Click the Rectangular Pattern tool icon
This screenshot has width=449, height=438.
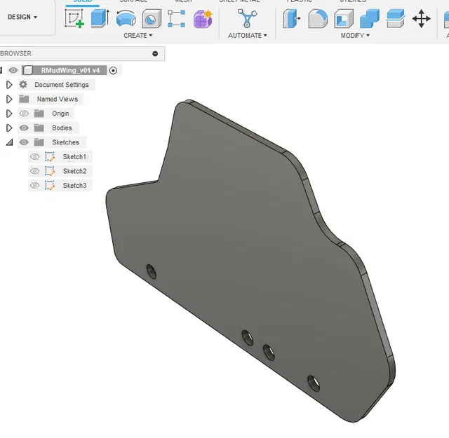[x=176, y=19]
